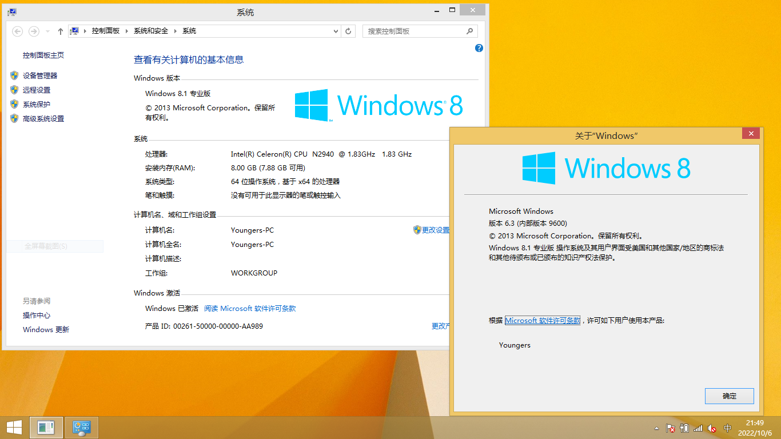
Task: Open Action Center flag tray icon
Action: pyautogui.click(x=671, y=428)
